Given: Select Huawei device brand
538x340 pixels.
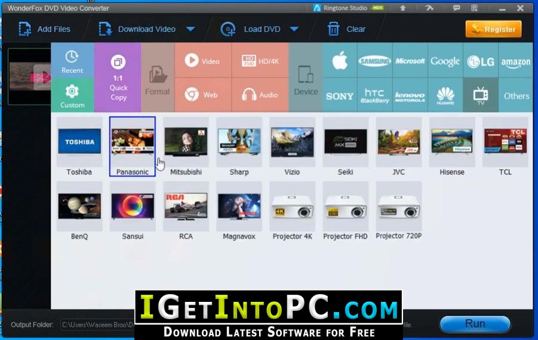Looking at the screenshot, I should tap(445, 95).
